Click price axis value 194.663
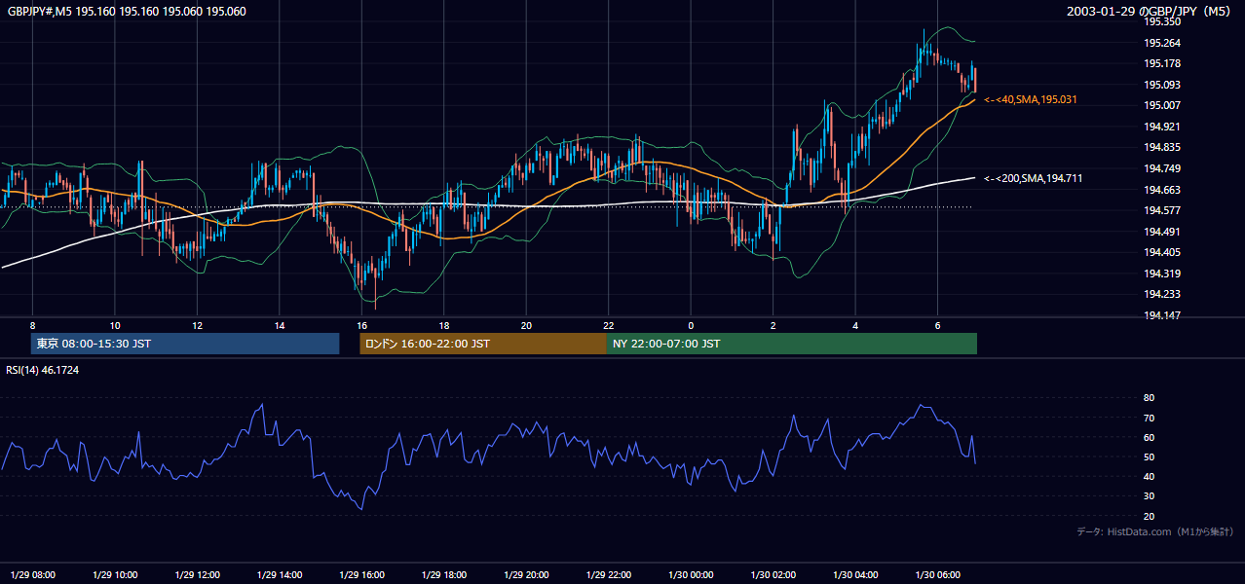This screenshot has height=584, width=1245. click(1162, 190)
